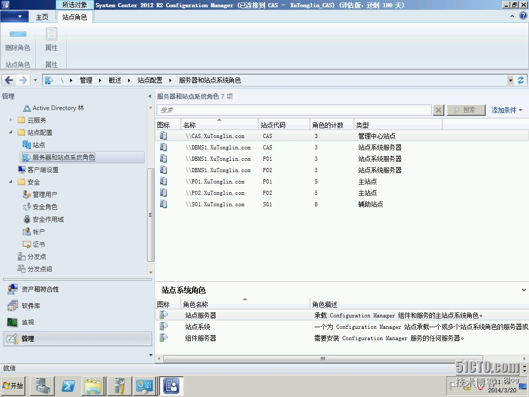Sort by 站点代码 column header
This screenshot has width=529, height=397.
click(x=284, y=125)
